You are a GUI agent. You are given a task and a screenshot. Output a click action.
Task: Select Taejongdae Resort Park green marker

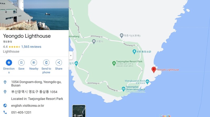[114, 63]
